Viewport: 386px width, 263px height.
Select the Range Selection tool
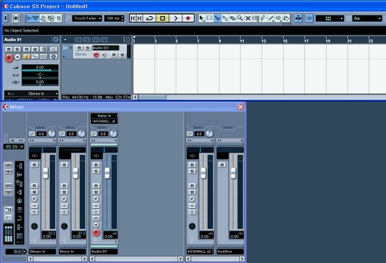coord(210,18)
